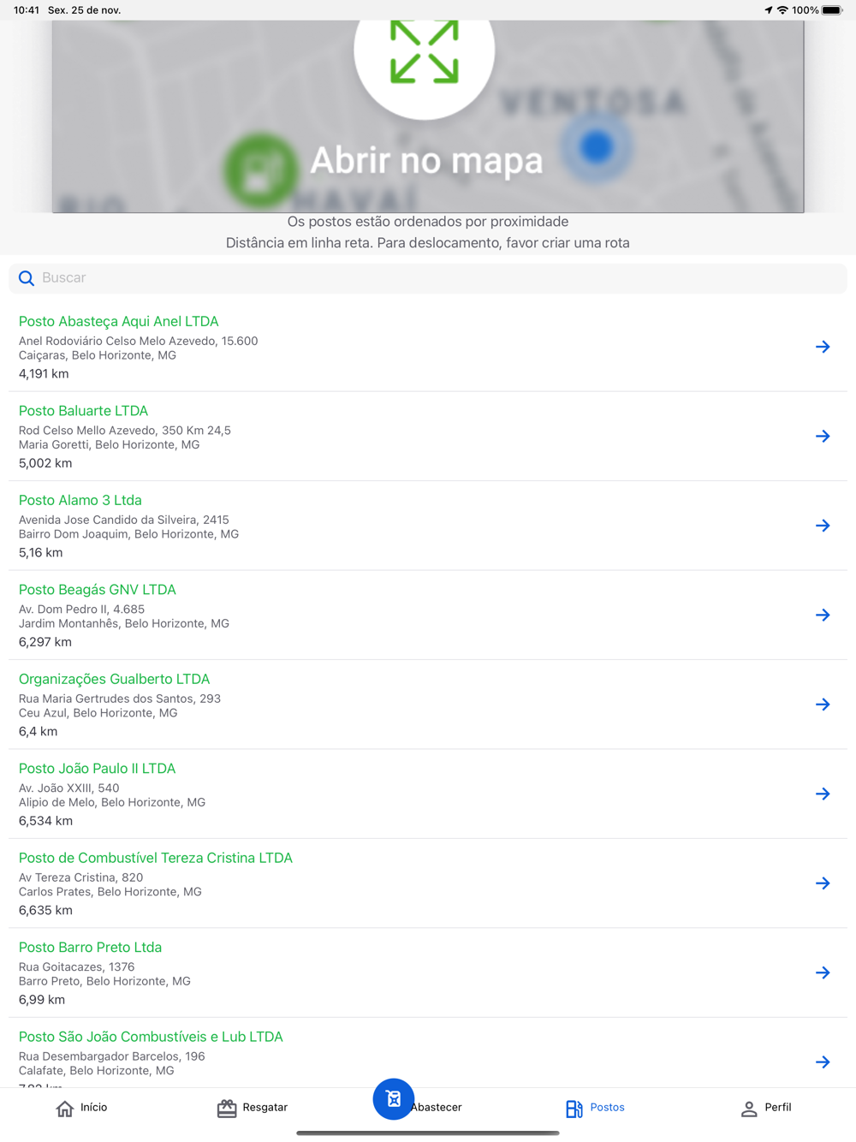Image resolution: width=856 pixels, height=1142 pixels.
Task: Click 'Ceu Azul, Belo Horizonte, MG' text
Action: pyautogui.click(x=98, y=713)
